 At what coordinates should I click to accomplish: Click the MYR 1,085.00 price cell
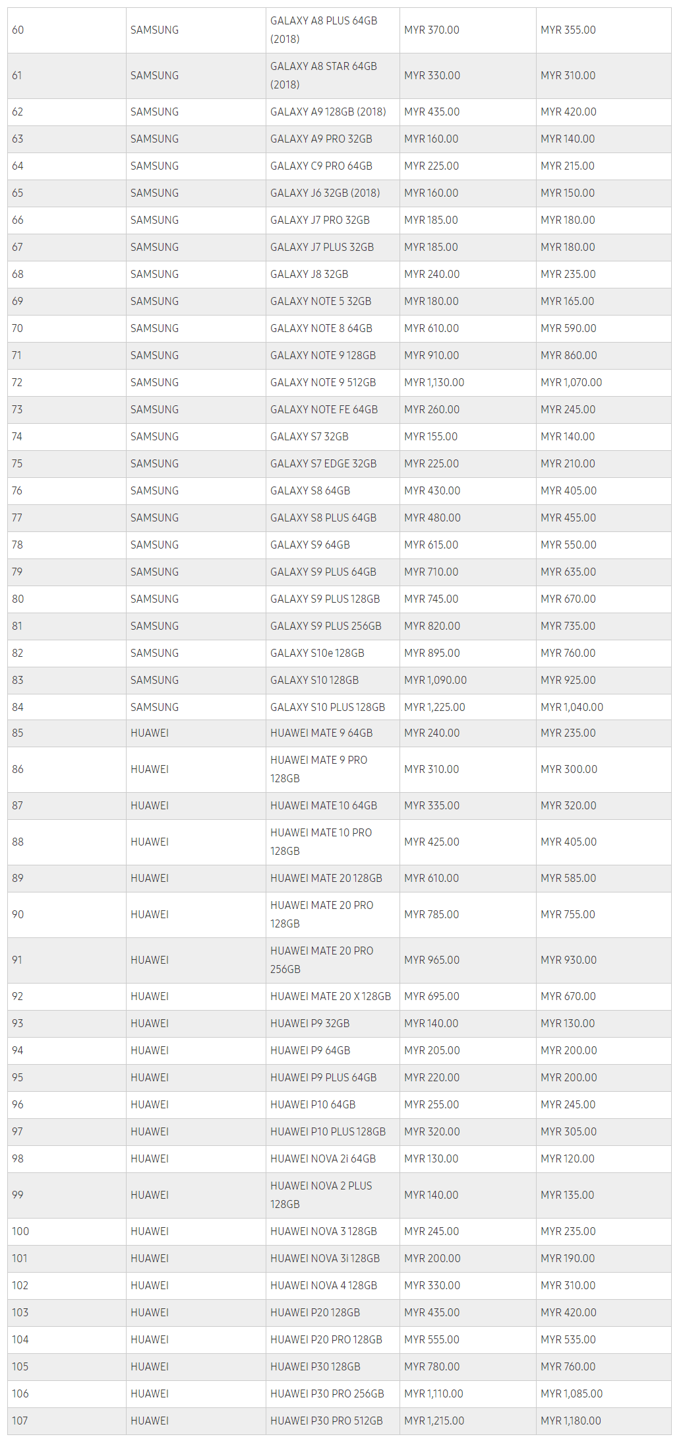[572, 1393]
